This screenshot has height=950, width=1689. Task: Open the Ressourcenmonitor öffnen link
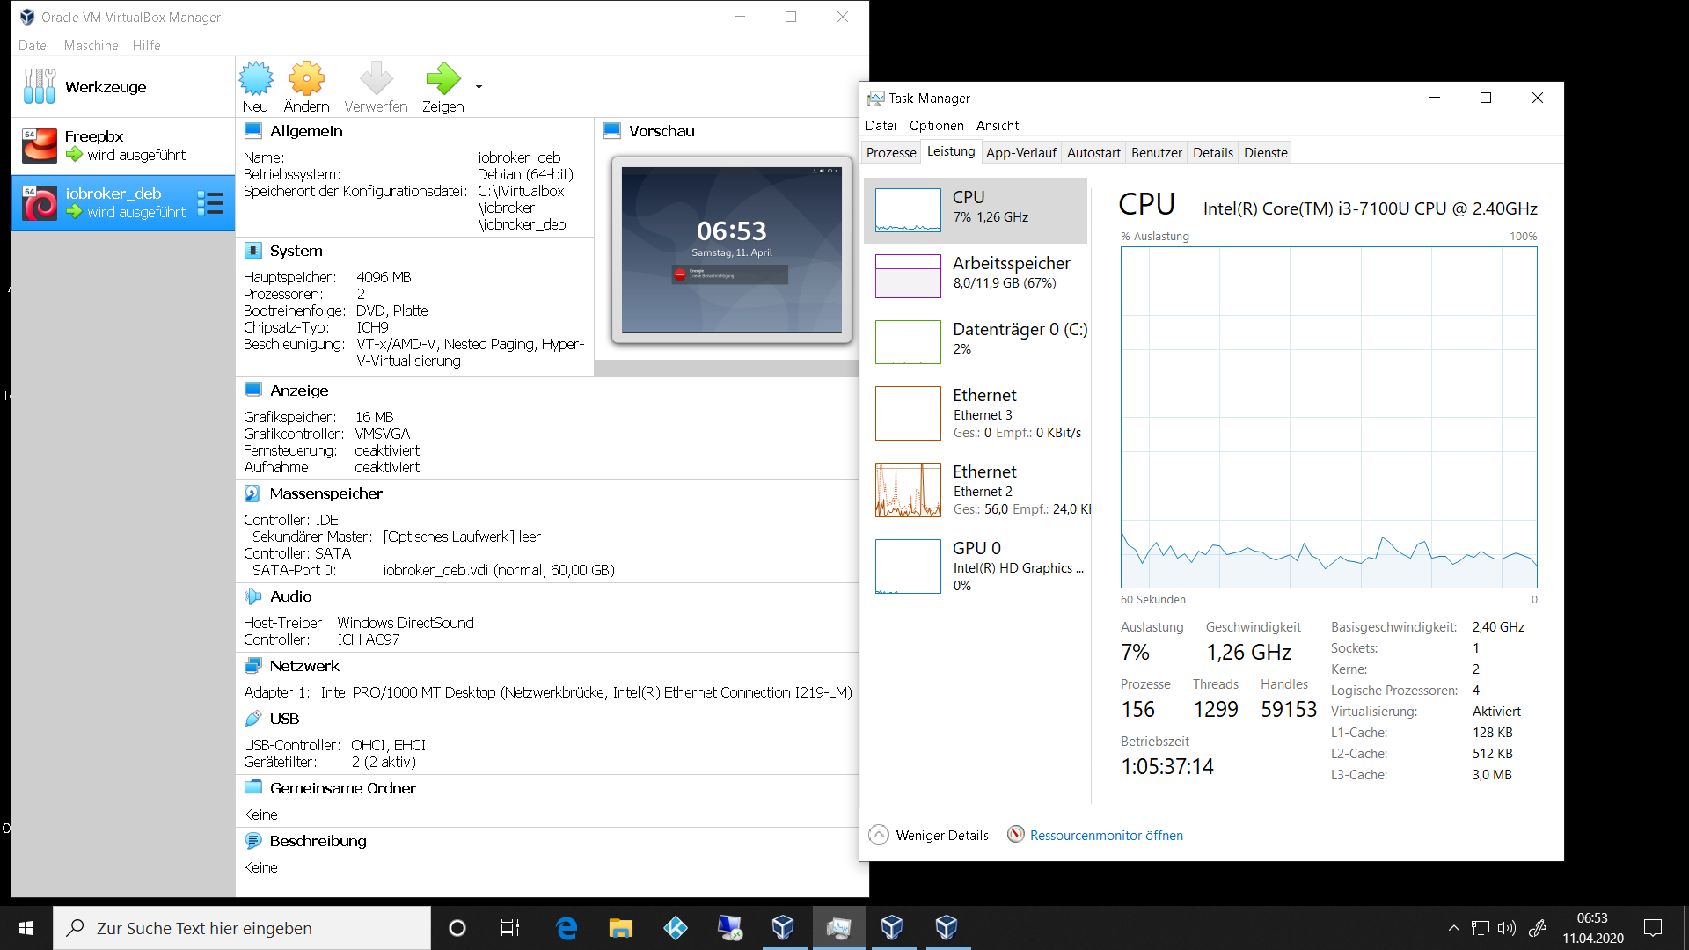coord(1106,835)
